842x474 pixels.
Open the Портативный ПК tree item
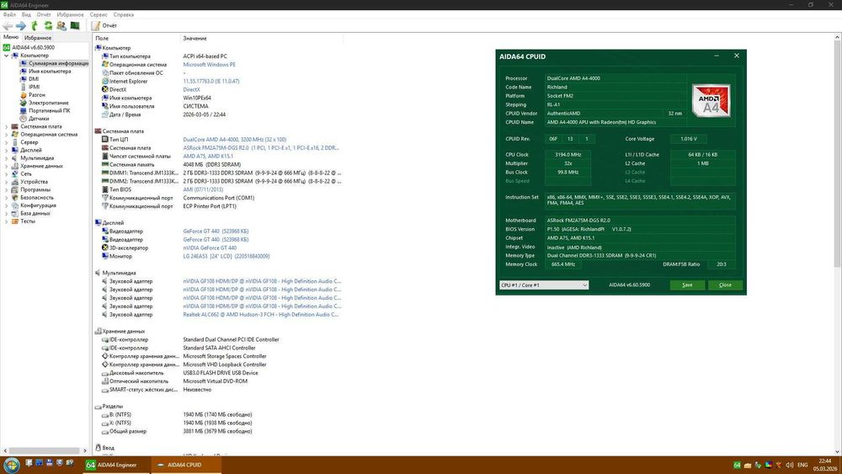click(49, 110)
